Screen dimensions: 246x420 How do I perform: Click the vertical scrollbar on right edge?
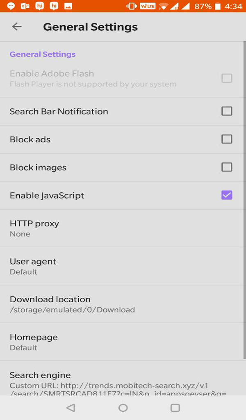click(245, 200)
